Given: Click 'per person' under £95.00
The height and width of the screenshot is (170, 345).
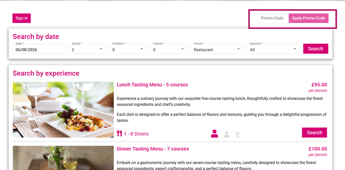Looking at the screenshot, I should pyautogui.click(x=318, y=91).
